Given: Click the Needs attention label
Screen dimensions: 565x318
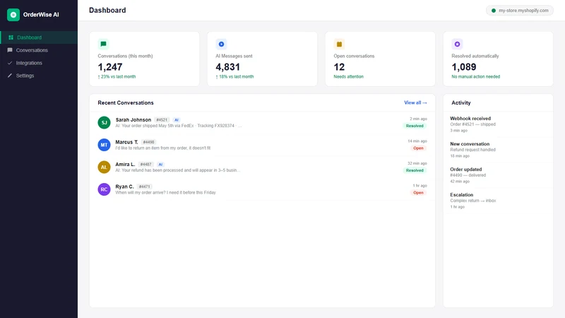Looking at the screenshot, I should click(348, 77).
